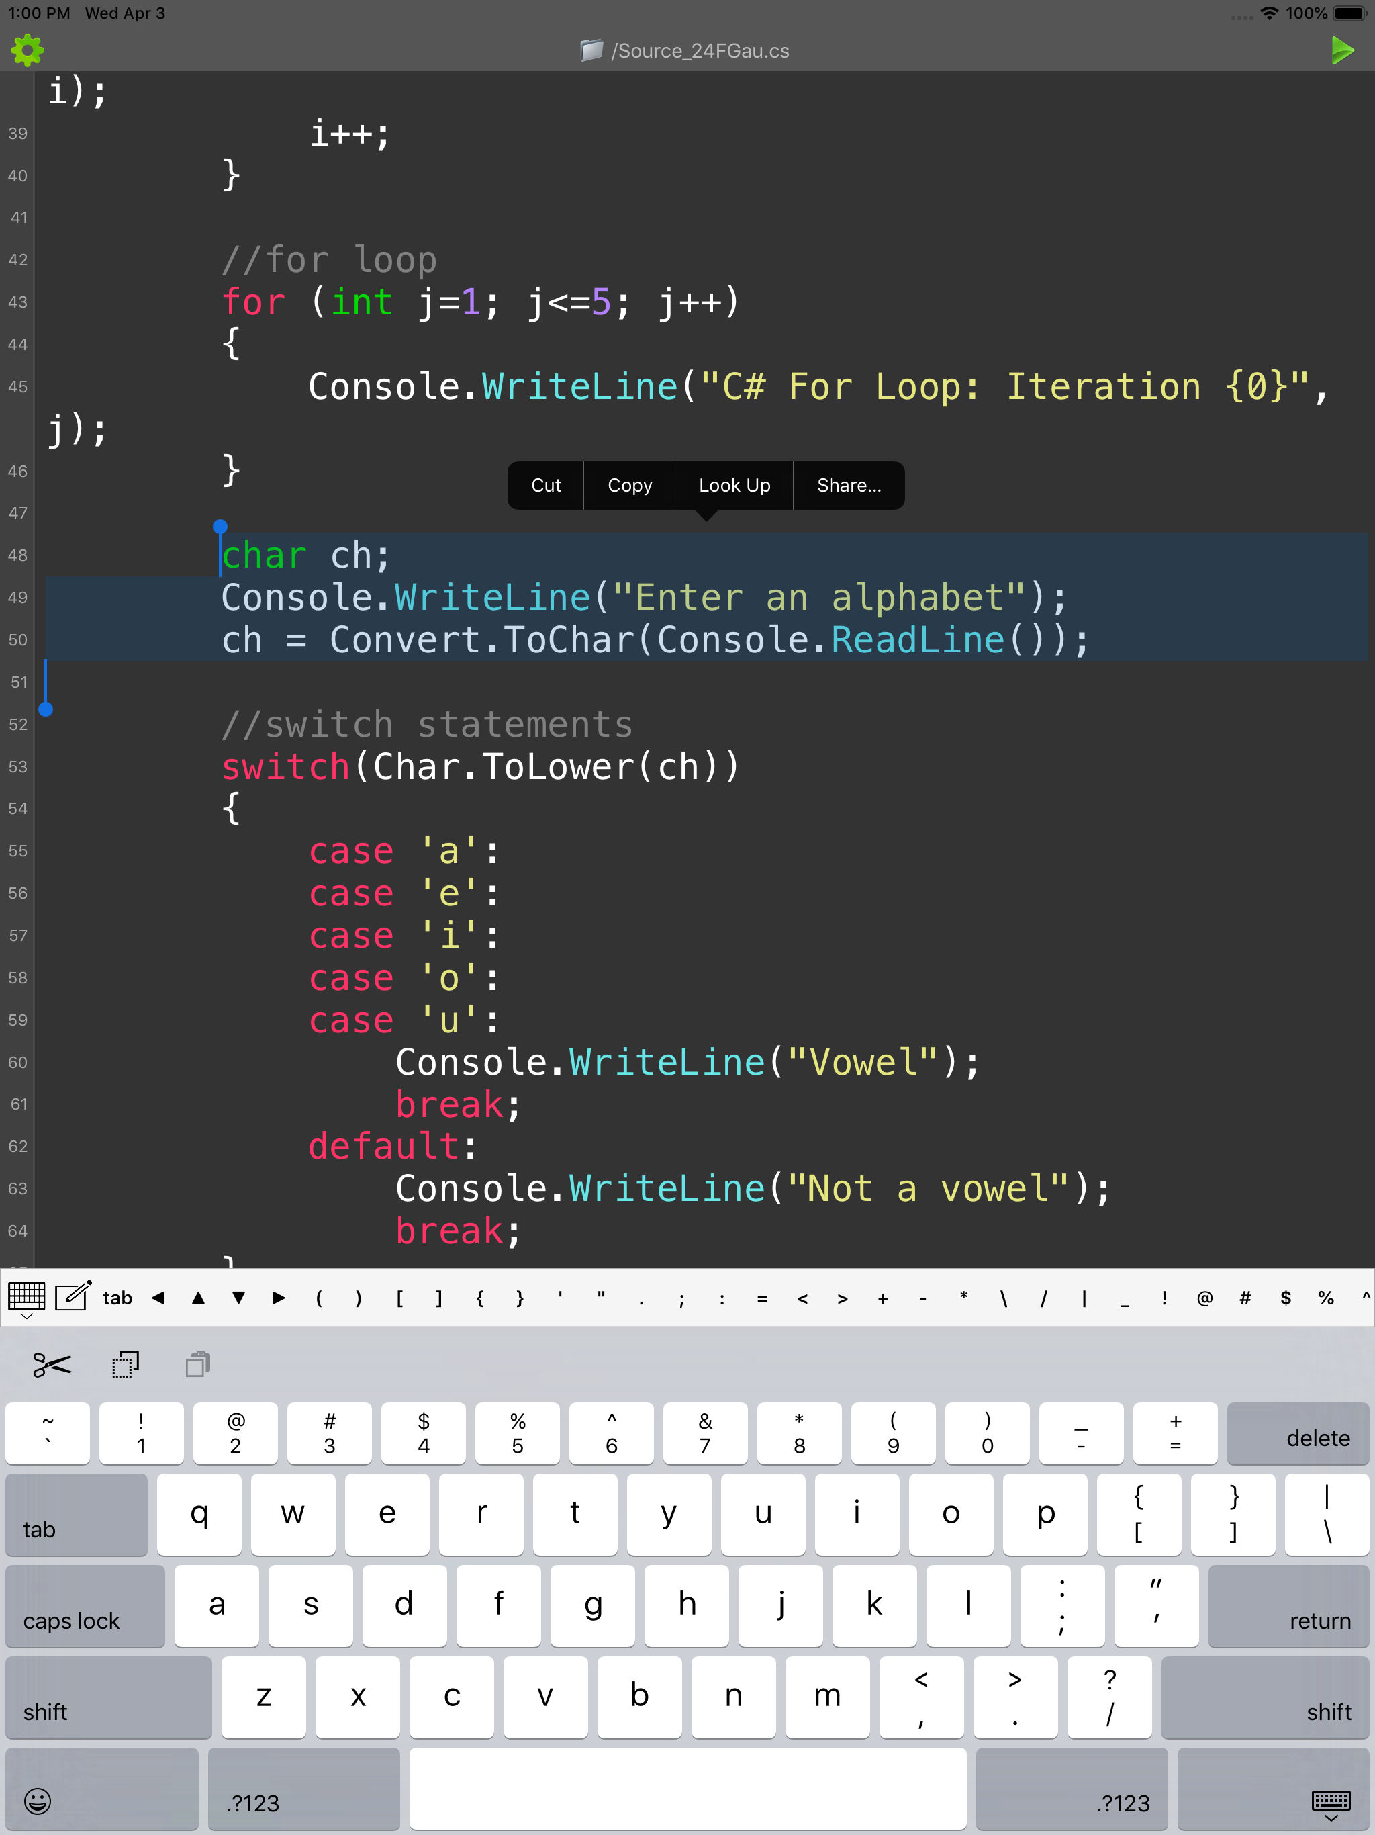
Task: Open the pencil edit icon in toolbar
Action: (72, 1296)
